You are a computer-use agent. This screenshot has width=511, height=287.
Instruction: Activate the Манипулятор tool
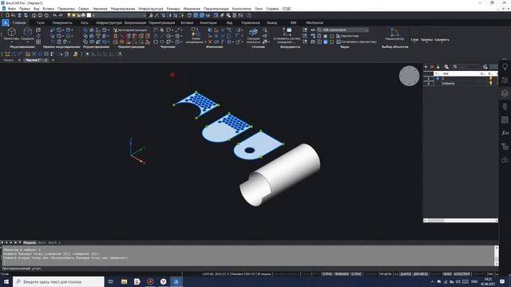tap(394, 33)
